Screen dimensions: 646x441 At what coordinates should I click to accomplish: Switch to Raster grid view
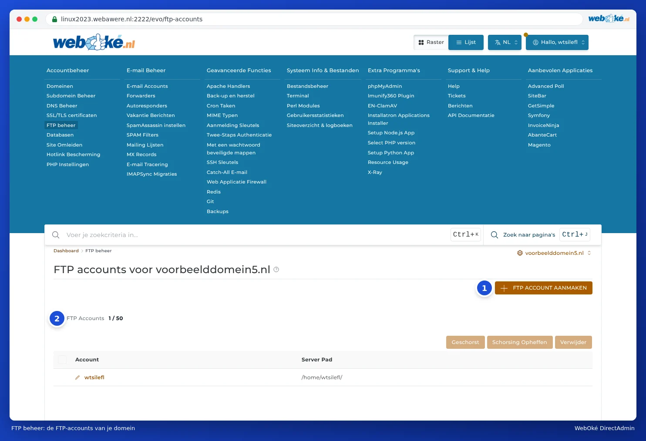431,42
